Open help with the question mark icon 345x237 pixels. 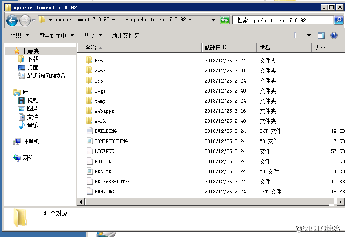(x=334, y=35)
